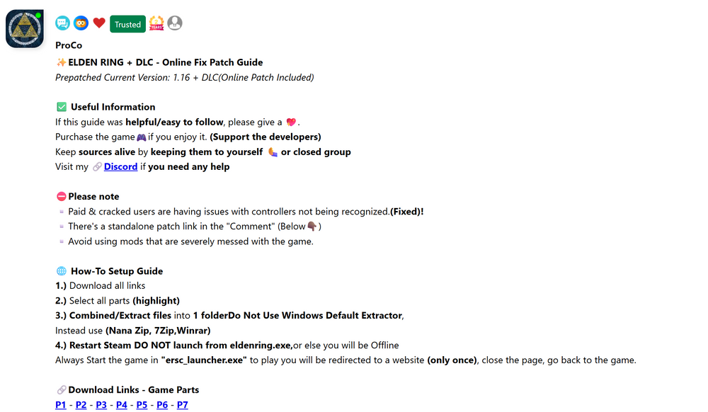Click the red heart badge icon
Image resolution: width=708 pixels, height=412 pixels.
99,23
